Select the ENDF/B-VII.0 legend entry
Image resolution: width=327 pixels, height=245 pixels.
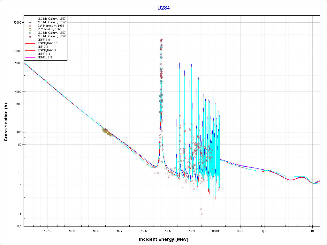pos(47,43)
